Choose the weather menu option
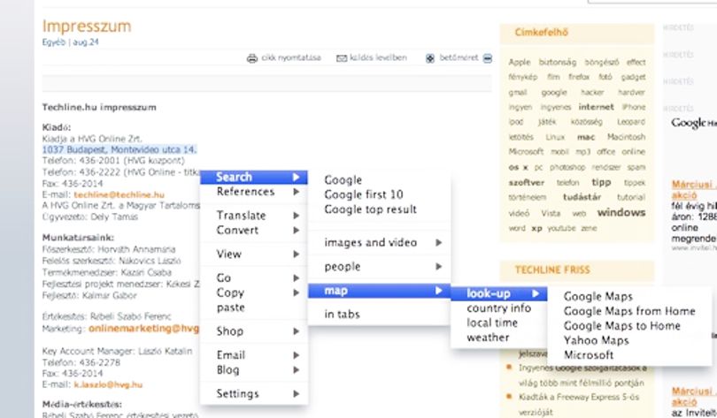 coord(488,338)
